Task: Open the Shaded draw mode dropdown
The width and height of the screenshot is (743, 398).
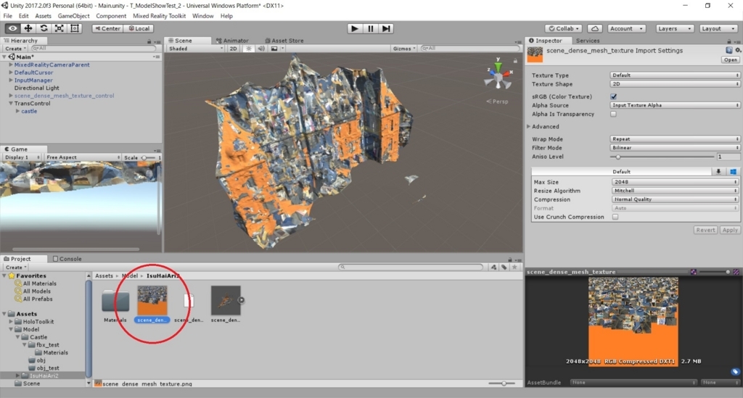Action: pyautogui.click(x=195, y=49)
